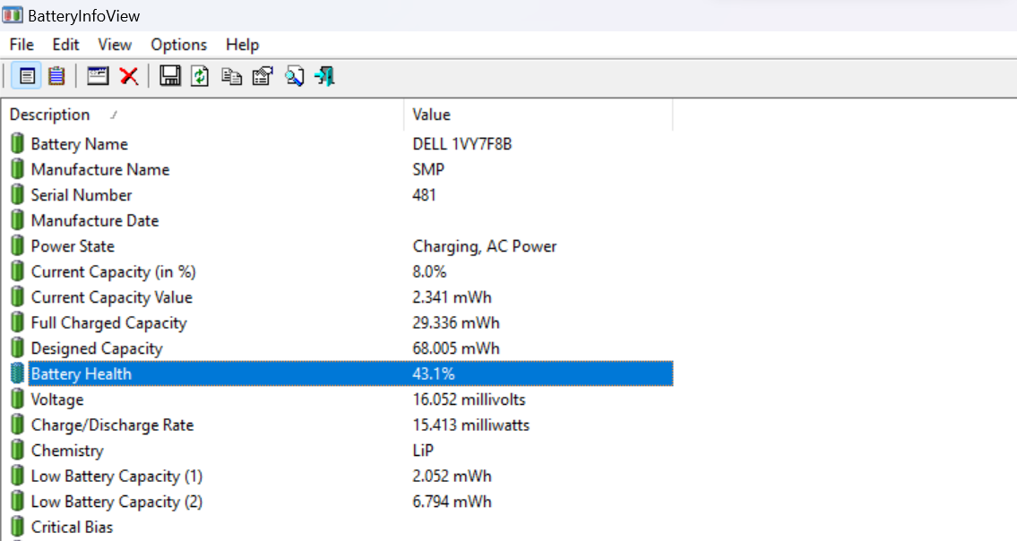Select the Voltage row
Screen dimensions: 1017x541
point(337,399)
